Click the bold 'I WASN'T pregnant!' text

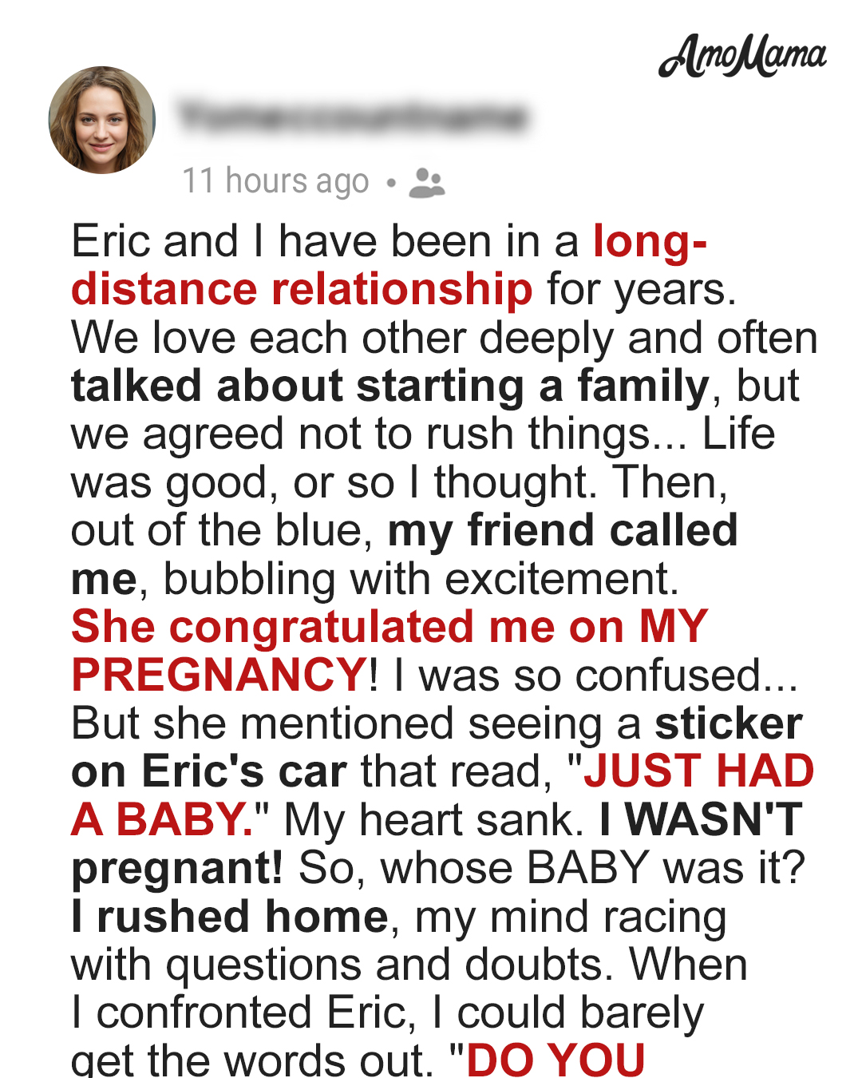pos(700,820)
